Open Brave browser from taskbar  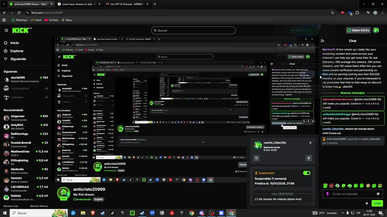point(93,213)
